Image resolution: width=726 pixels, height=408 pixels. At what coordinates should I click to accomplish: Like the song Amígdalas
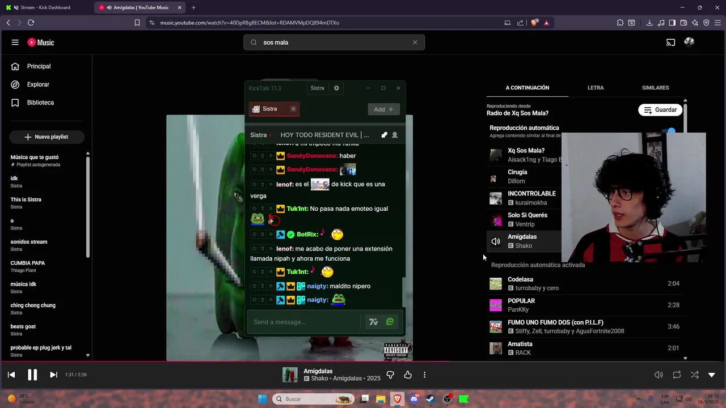coord(408,375)
